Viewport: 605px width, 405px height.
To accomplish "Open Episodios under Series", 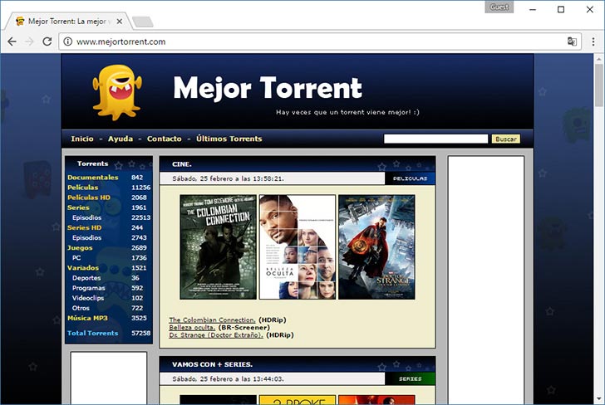I will (x=86, y=217).
